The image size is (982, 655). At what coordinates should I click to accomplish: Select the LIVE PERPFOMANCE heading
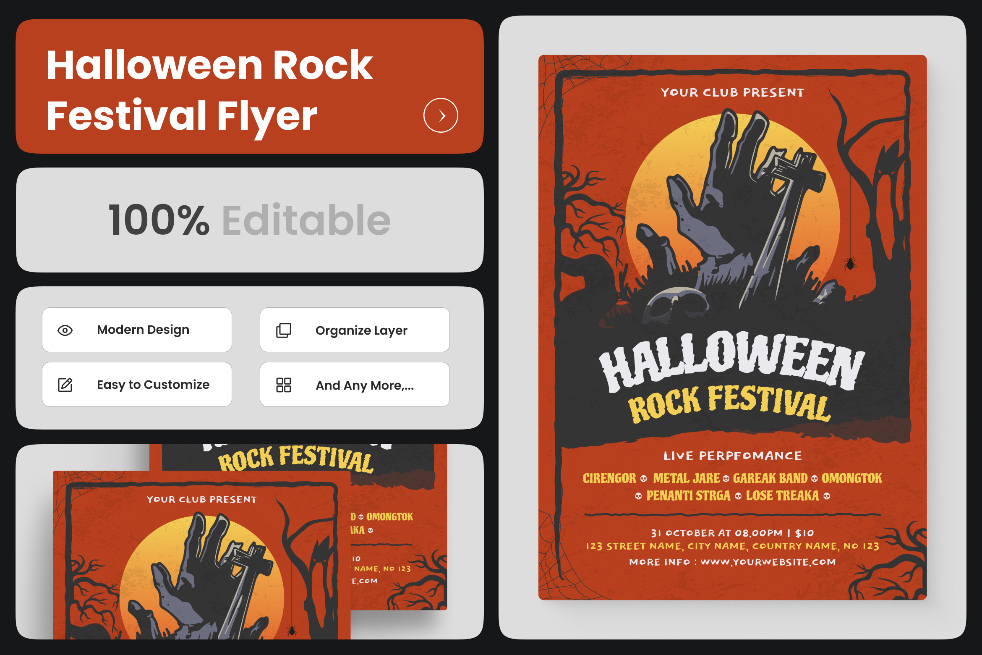732,456
